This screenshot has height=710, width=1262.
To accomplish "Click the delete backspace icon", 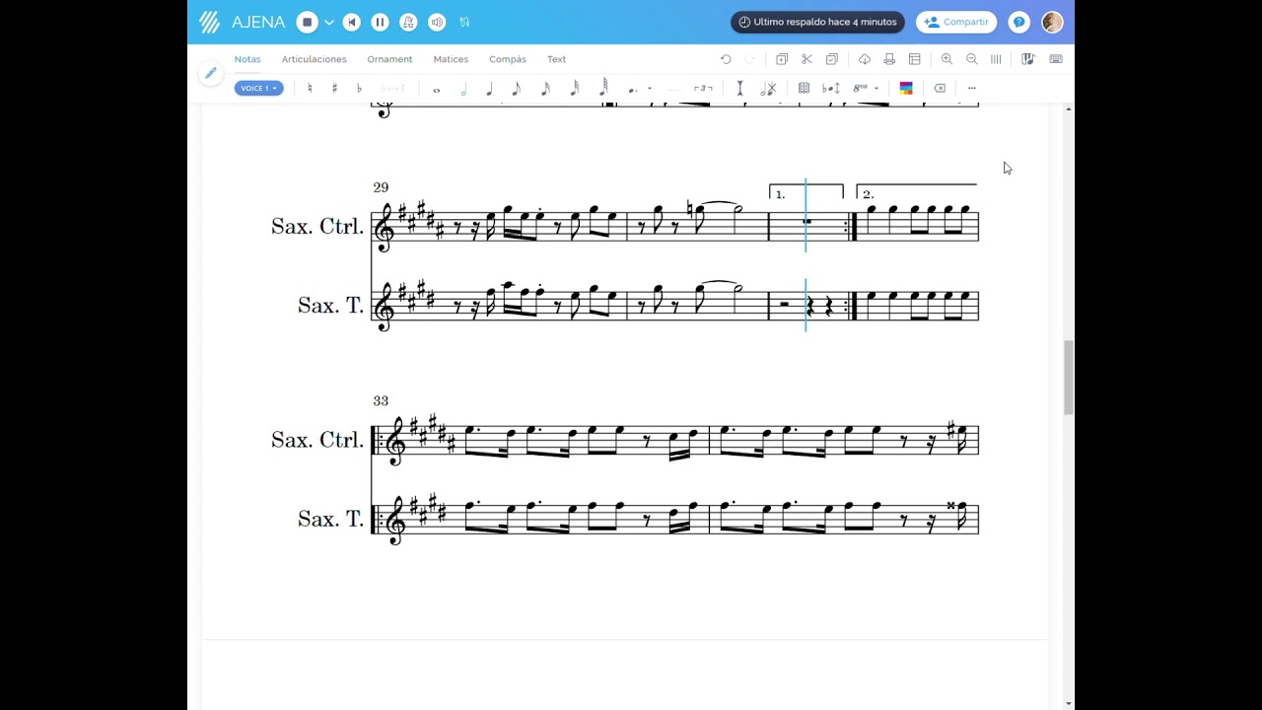I will [940, 88].
